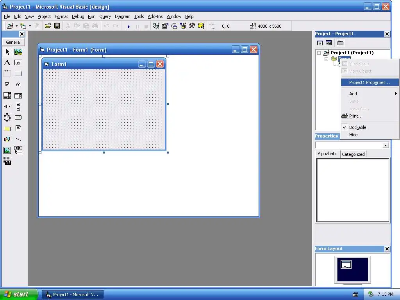This screenshot has height=300, width=400.
Task: Click the Start run arrow in toolbar
Action: tap(129, 26)
